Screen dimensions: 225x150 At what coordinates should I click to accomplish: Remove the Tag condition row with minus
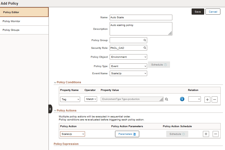tap(214, 99)
